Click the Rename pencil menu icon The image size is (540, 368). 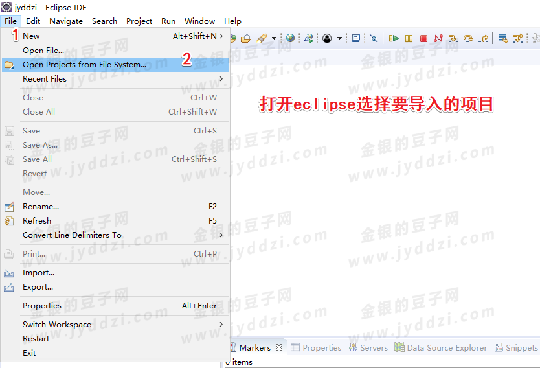coord(9,207)
